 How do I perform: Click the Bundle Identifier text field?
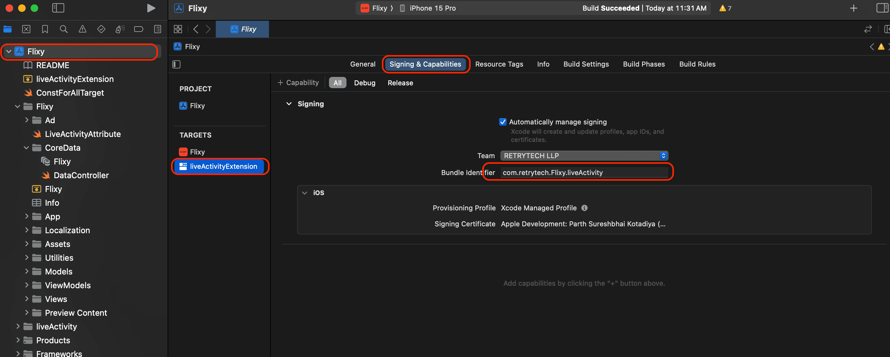tap(584, 173)
